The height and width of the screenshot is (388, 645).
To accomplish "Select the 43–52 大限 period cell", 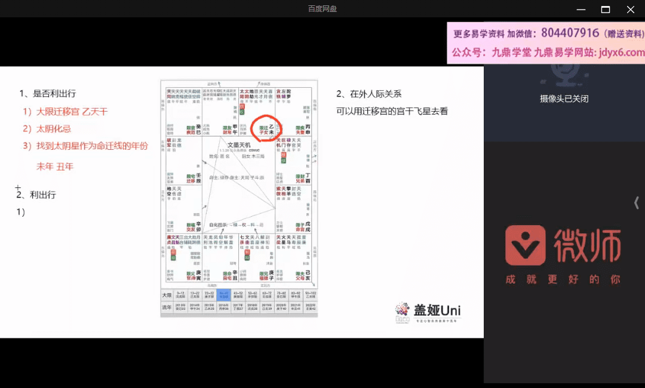I will point(237,295).
